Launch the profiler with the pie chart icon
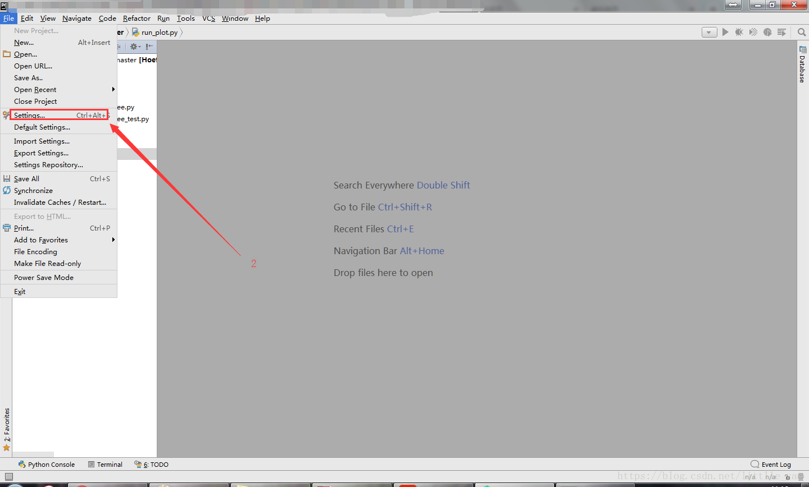This screenshot has width=809, height=487. click(767, 32)
